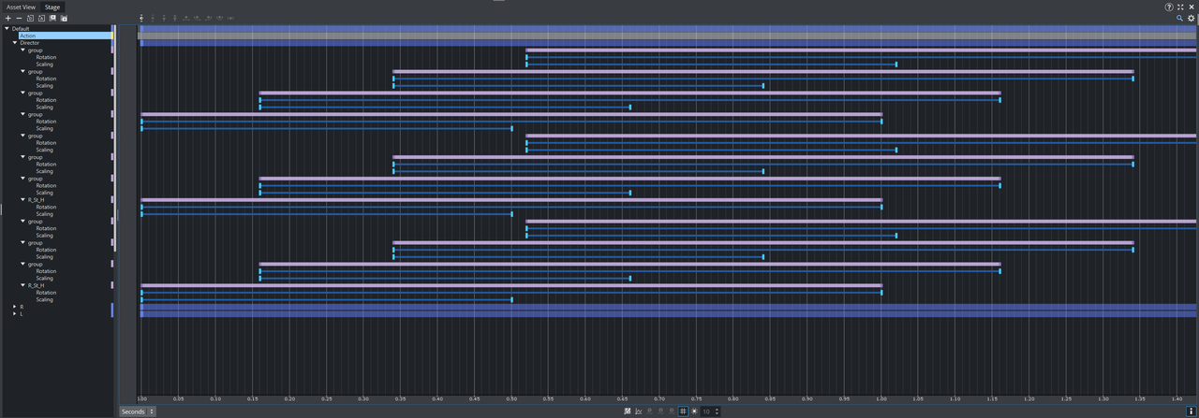
Task: Toggle the sun-shaped button beside the grid icon
Action: tap(694, 411)
